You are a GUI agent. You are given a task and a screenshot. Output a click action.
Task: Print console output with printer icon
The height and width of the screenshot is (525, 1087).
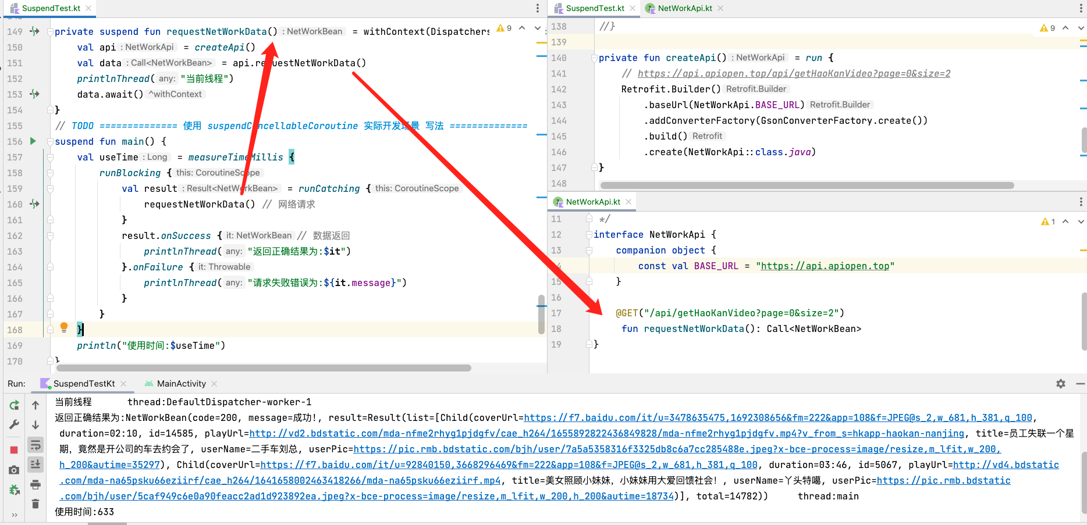coord(35,484)
